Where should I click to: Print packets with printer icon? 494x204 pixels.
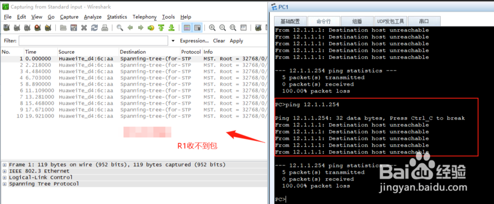tap(105, 28)
